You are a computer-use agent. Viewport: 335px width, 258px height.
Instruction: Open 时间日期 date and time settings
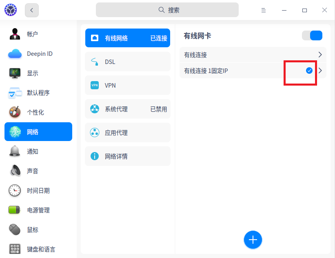(38, 190)
